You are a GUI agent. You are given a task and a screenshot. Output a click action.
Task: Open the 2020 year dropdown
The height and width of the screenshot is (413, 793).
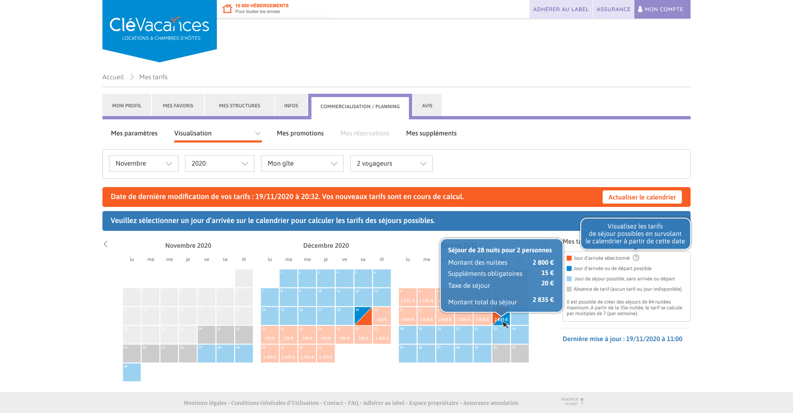220,164
